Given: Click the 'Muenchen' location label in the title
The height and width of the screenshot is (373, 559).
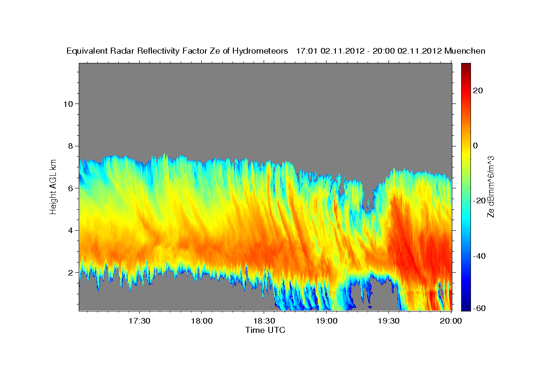Looking at the screenshot, I should (x=465, y=51).
